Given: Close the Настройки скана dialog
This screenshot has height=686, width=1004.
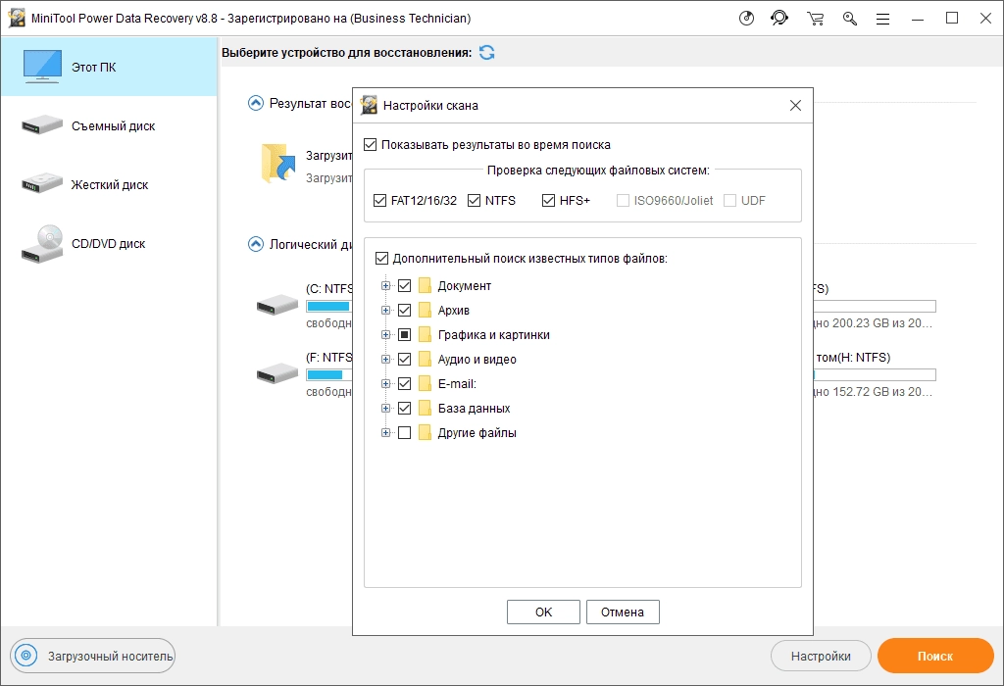Looking at the screenshot, I should pyautogui.click(x=795, y=106).
